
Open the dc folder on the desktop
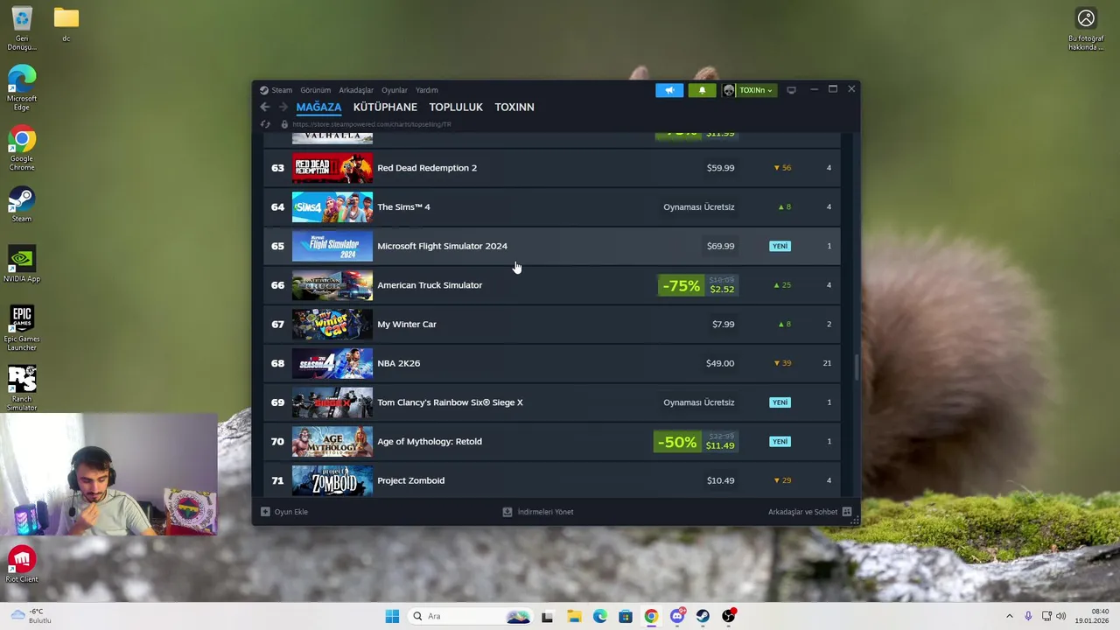point(66,24)
